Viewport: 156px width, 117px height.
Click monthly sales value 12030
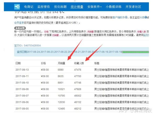[x=61, y=102]
